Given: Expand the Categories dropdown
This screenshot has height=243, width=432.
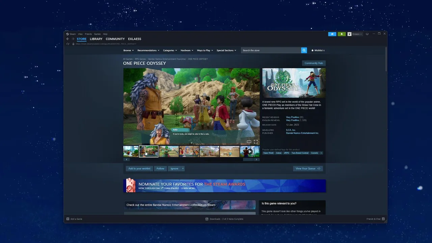Looking at the screenshot, I should pyautogui.click(x=170, y=50).
